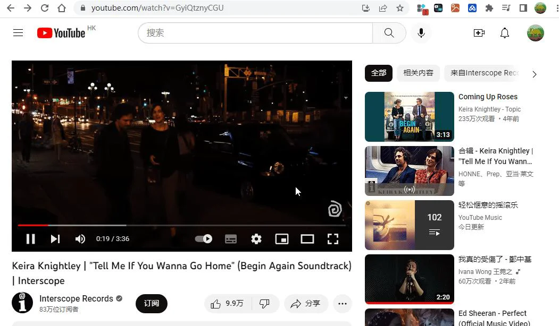The height and width of the screenshot is (326, 559).
Task: Dislike the video
Action: 264,304
